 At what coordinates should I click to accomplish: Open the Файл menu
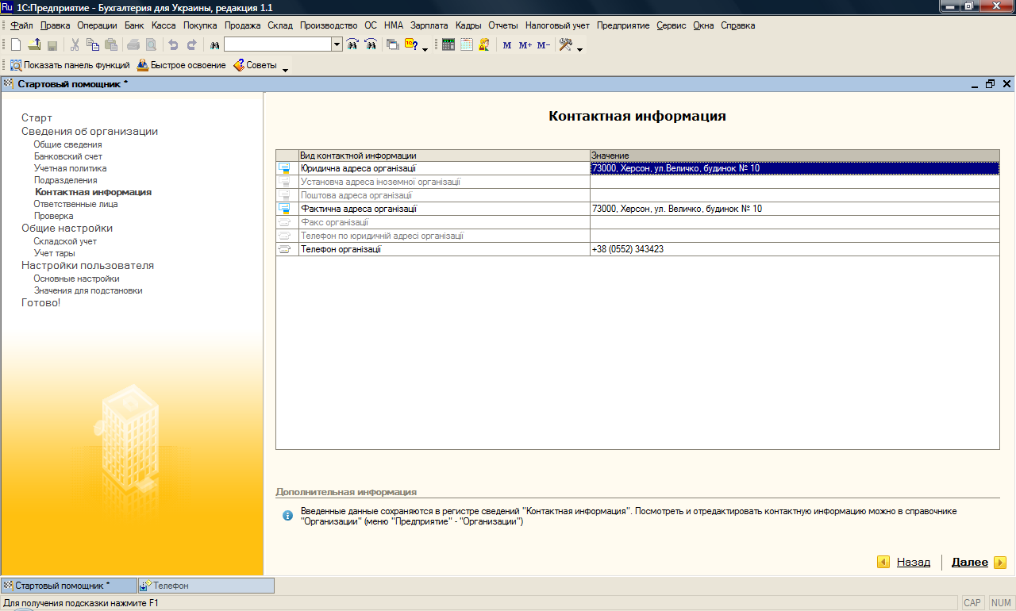click(22, 25)
